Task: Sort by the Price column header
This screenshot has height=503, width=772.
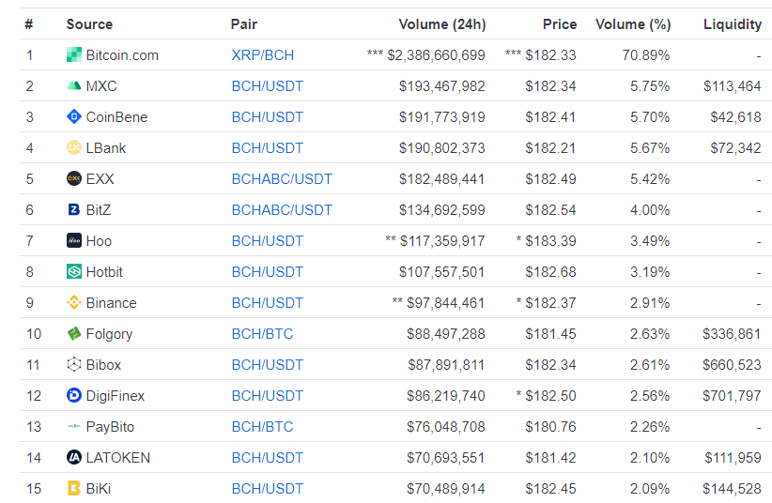Action: [560, 24]
